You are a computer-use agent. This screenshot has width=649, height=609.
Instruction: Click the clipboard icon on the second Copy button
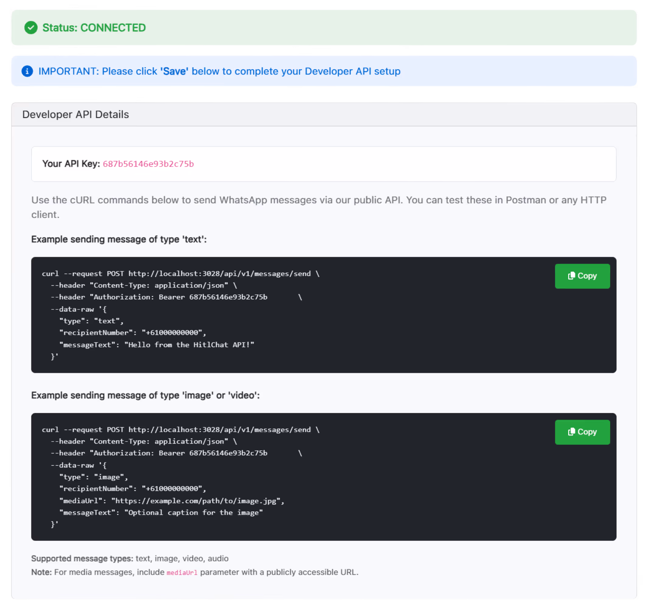[x=571, y=432]
